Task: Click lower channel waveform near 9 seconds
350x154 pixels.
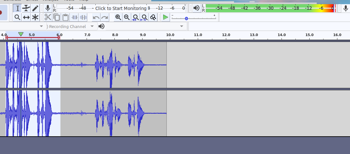Action: (x=143, y=113)
